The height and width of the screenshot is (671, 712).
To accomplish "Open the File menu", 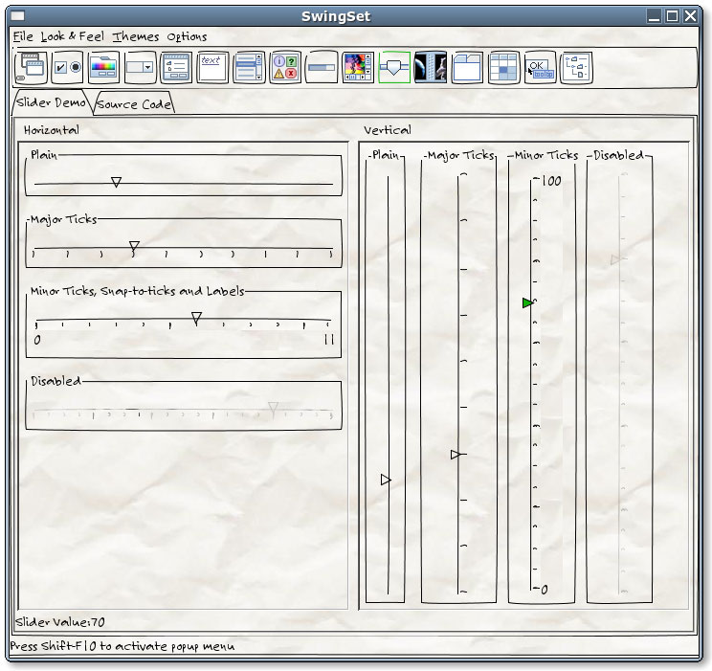I will pyautogui.click(x=23, y=36).
